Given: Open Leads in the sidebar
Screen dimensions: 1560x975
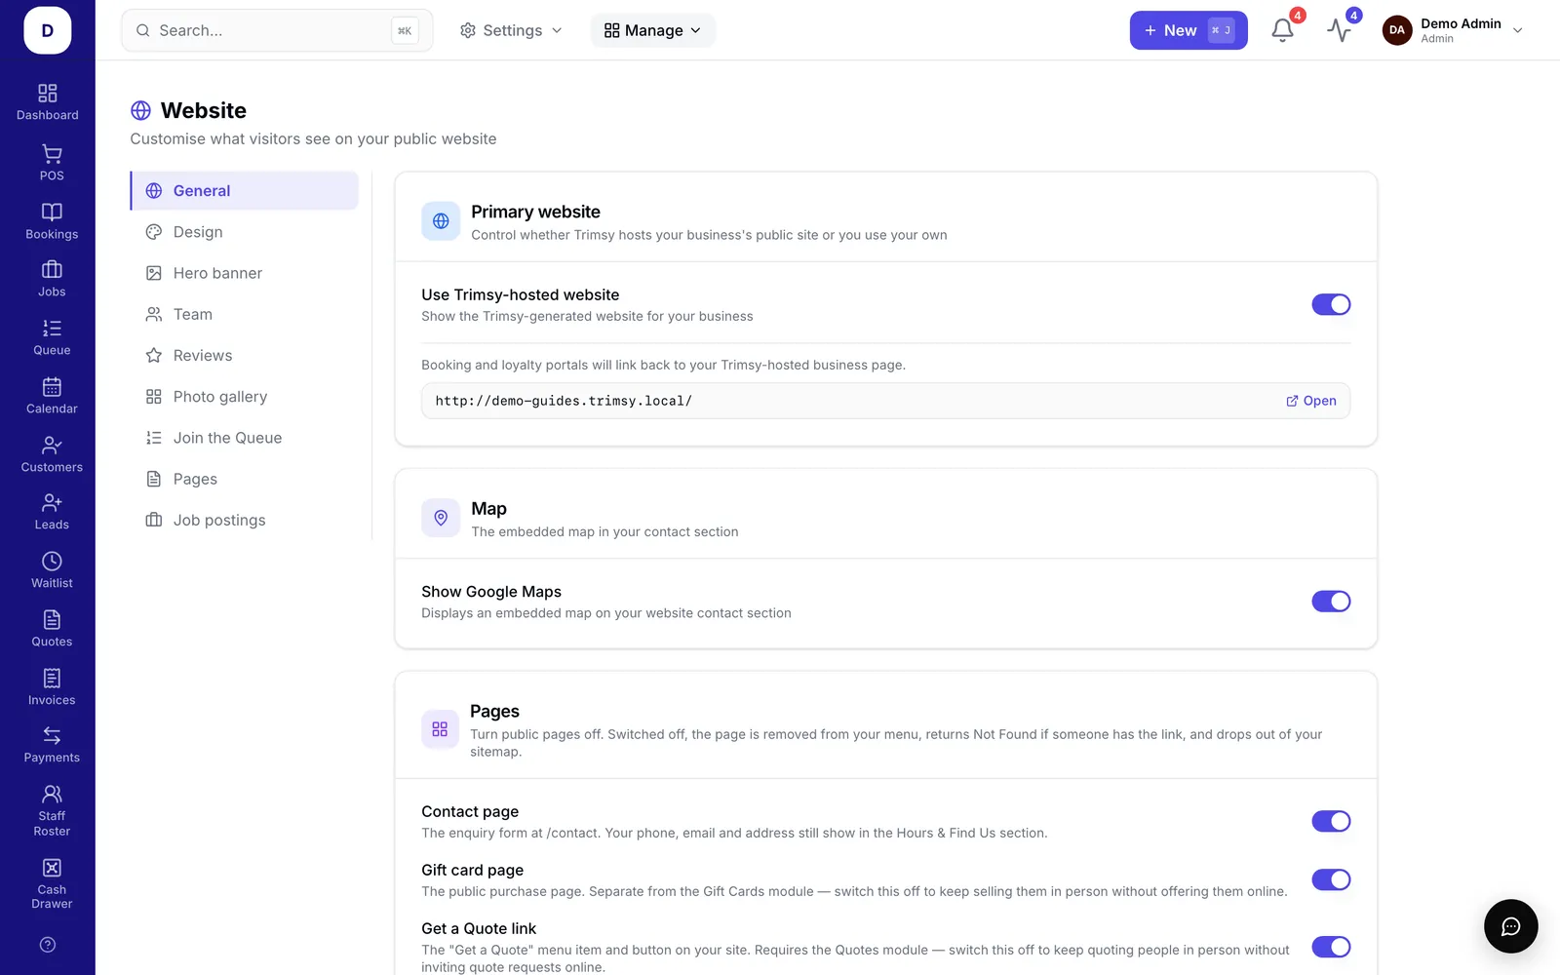Looking at the screenshot, I should (x=52, y=512).
